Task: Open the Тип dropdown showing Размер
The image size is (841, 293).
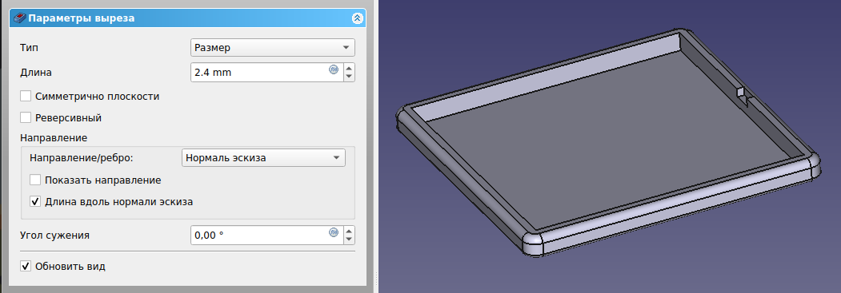Action: tap(273, 48)
